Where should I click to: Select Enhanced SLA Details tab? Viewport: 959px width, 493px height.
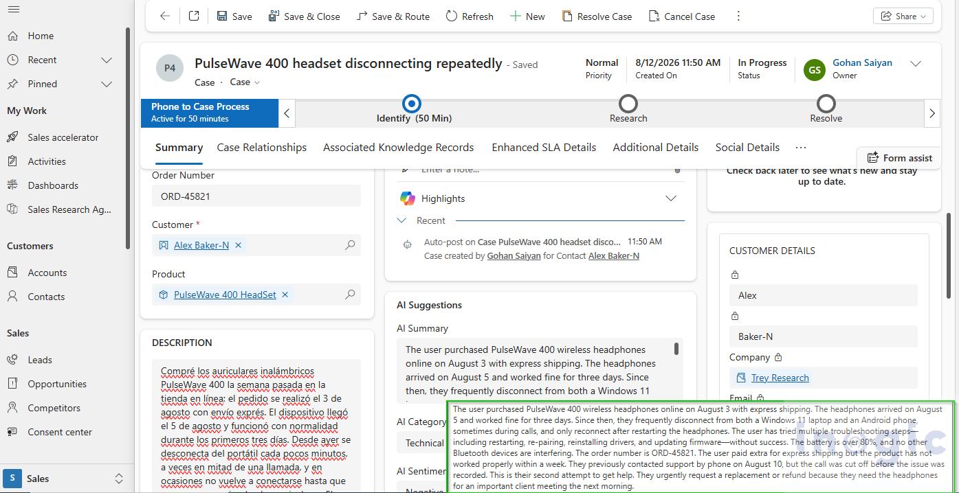(544, 147)
